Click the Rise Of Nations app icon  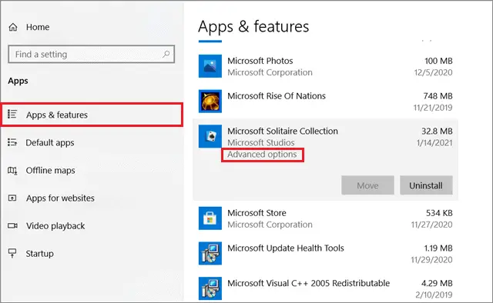pyautogui.click(x=210, y=102)
